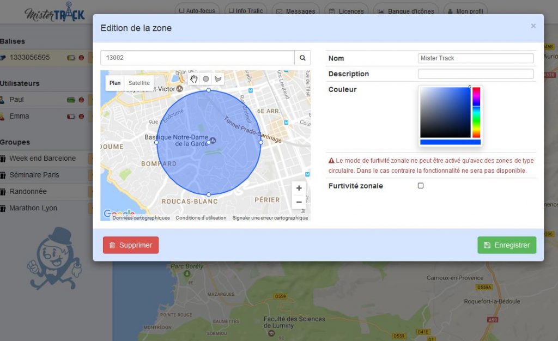Select group Randonnée
558x341 pixels.
click(x=28, y=192)
